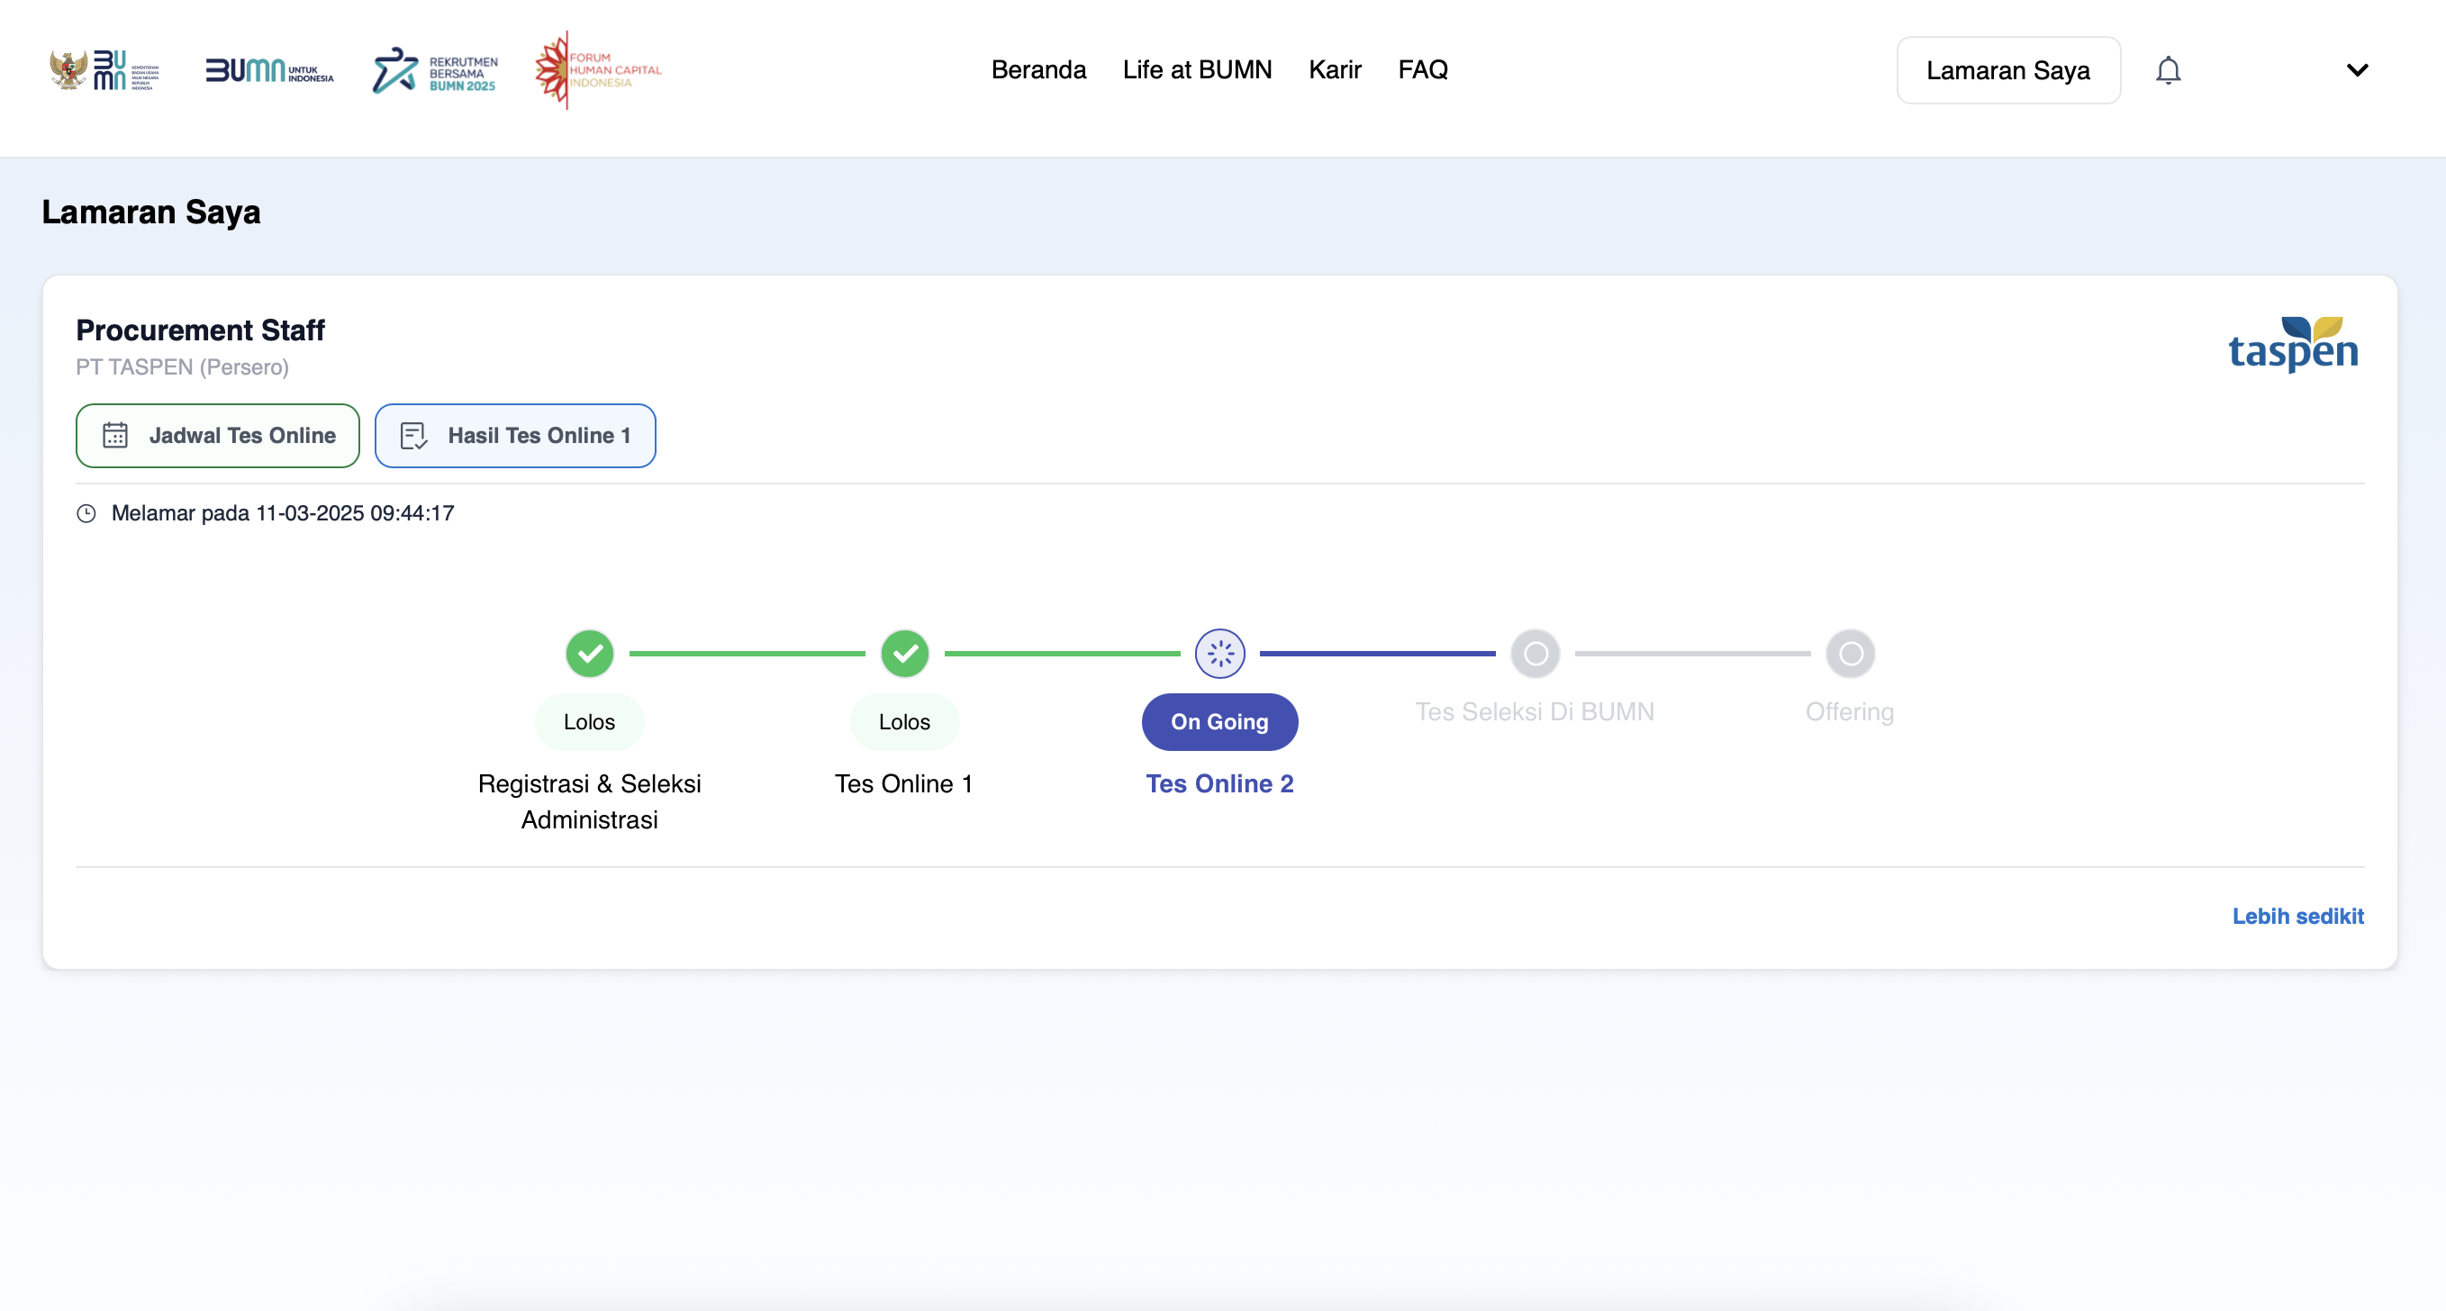Click the Taspen company logo

tap(2292, 346)
